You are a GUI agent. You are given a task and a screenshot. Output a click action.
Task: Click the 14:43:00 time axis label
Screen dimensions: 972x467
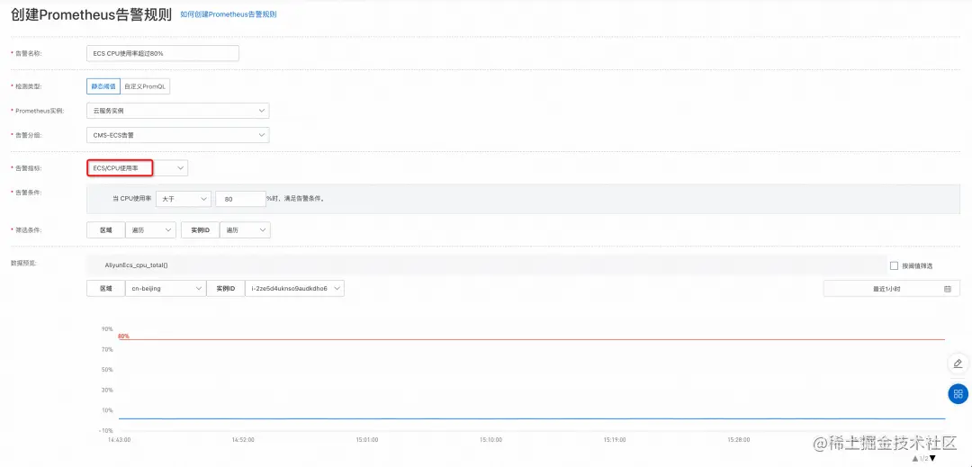[120, 440]
